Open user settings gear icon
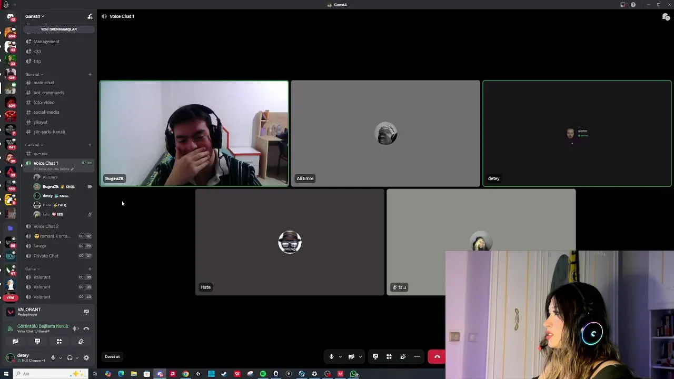Screen dimensions: 674x379 pyautogui.click(x=86, y=357)
